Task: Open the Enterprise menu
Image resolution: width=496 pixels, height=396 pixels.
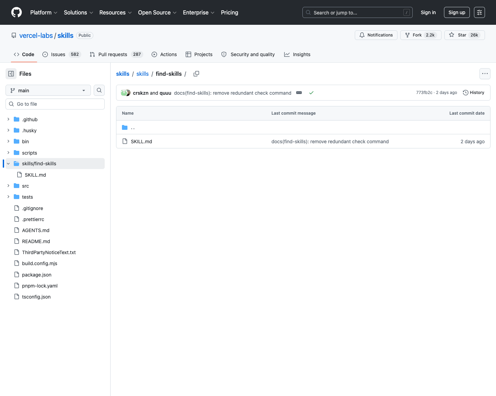Action: [x=199, y=12]
